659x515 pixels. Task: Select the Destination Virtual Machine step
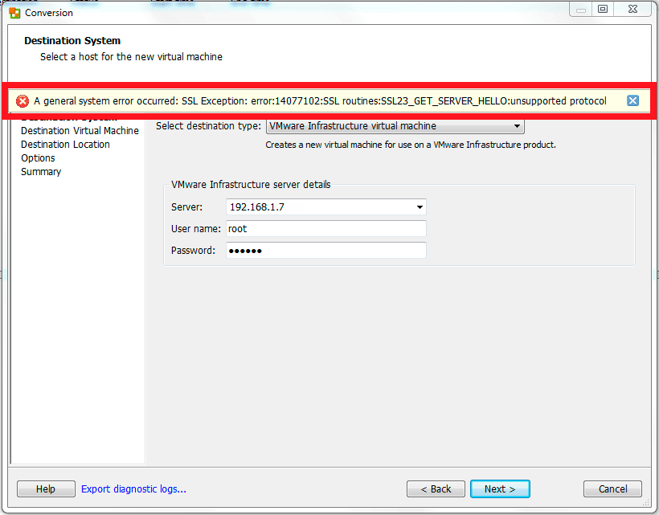pos(80,131)
